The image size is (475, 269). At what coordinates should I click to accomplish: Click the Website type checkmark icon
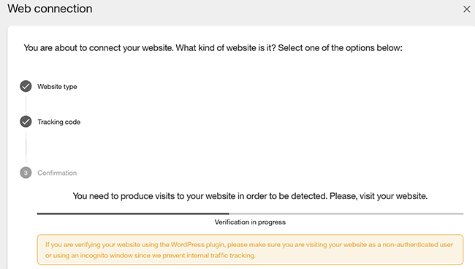pos(26,86)
